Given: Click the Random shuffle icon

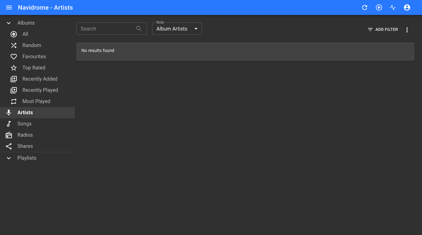Looking at the screenshot, I should pos(14,45).
